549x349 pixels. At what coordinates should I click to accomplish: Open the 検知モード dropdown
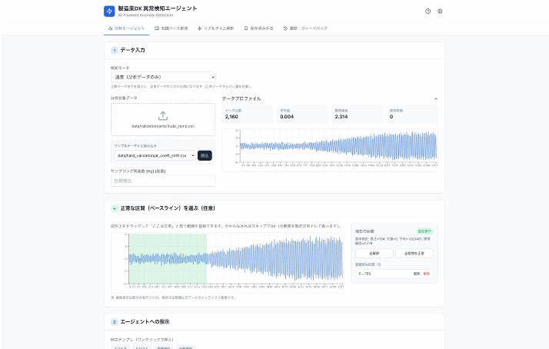(163, 77)
